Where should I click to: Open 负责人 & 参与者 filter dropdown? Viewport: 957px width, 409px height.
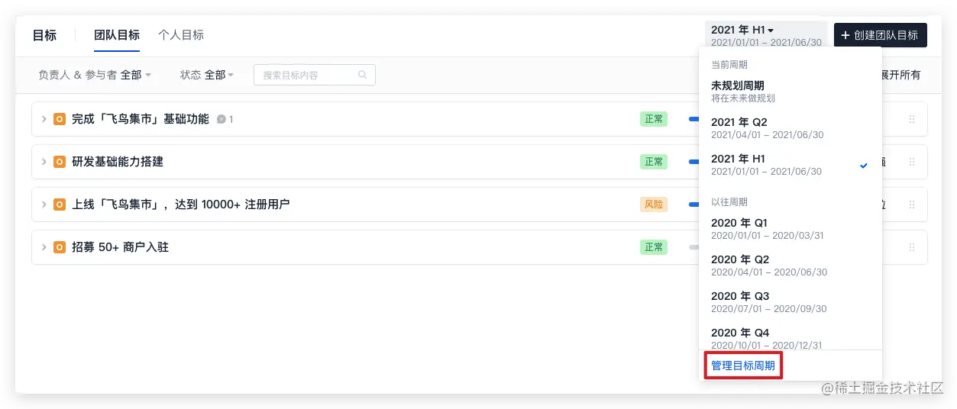[95, 75]
